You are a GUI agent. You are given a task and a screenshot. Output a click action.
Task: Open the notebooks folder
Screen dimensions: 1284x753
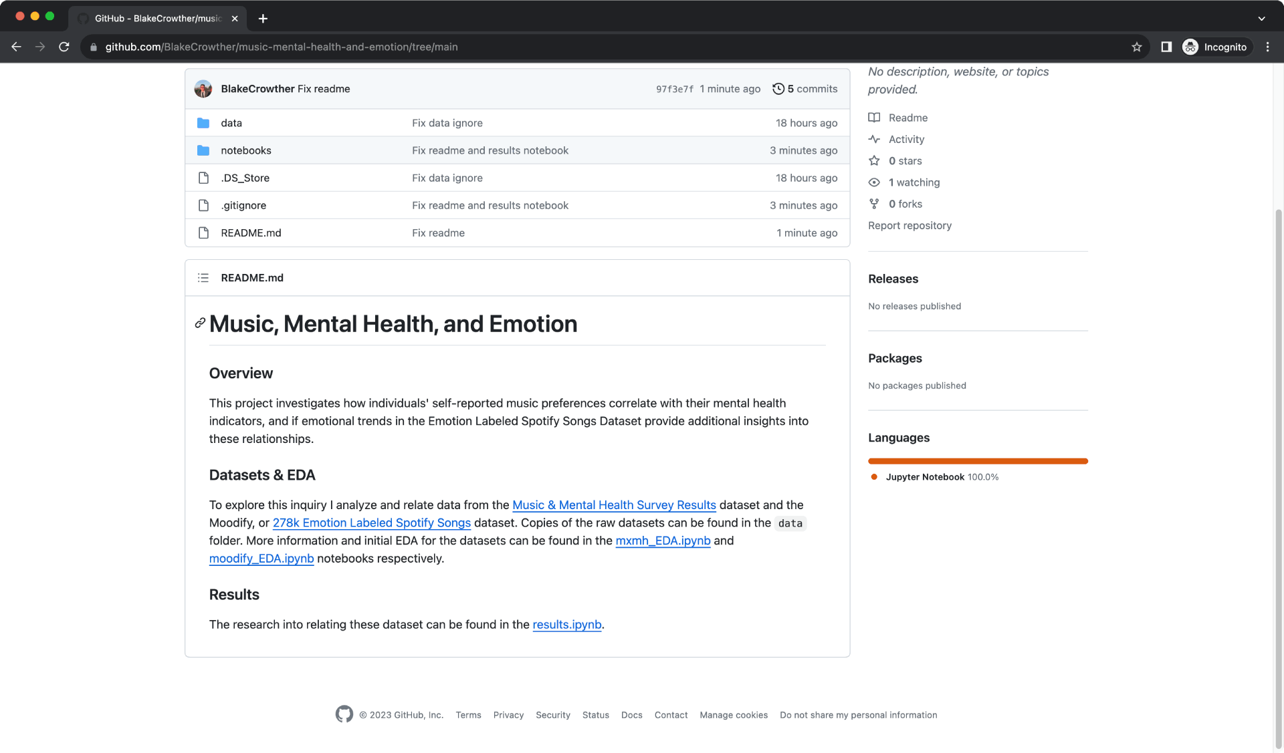pyautogui.click(x=245, y=150)
